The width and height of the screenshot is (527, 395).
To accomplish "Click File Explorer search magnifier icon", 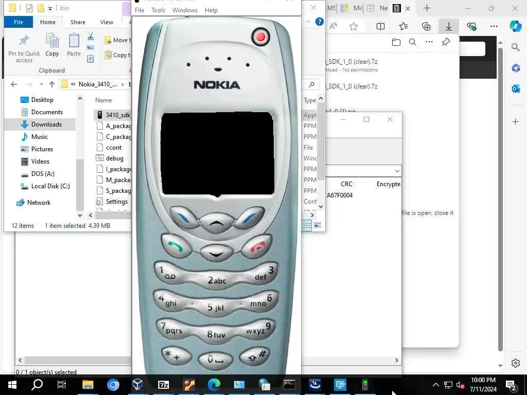I will tap(311, 84).
